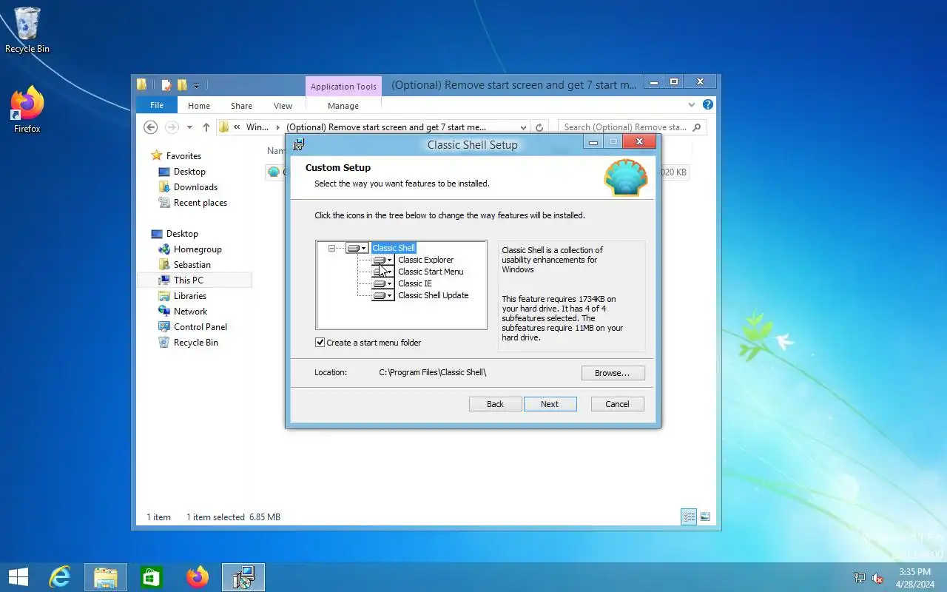Select Classic Explorer feature label
947x592 pixels.
pos(425,260)
